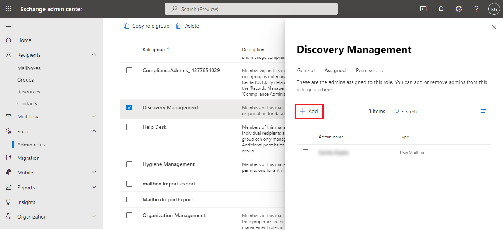Click the top Search (Preview) box

[x=251, y=9]
